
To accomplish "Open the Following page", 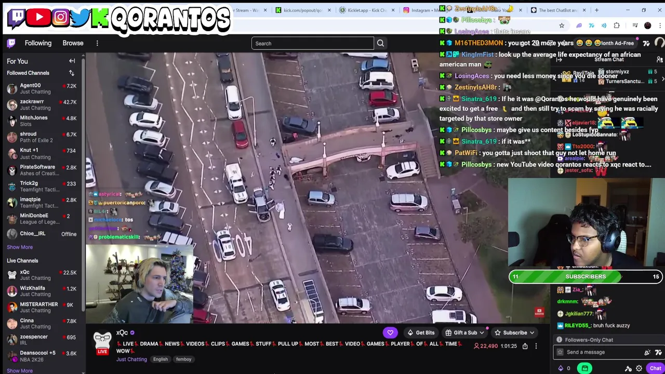I will tap(38, 43).
